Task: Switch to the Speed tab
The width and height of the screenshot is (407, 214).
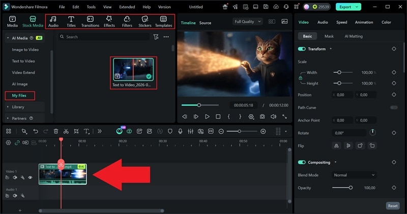Action: 341,22
